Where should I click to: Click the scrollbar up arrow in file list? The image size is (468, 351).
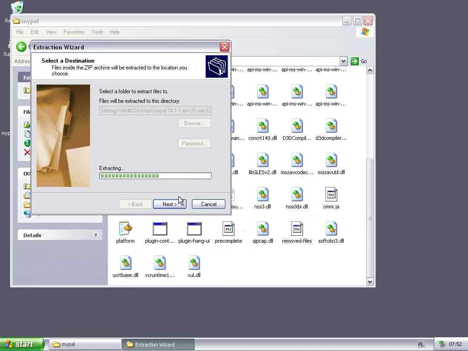pos(370,70)
